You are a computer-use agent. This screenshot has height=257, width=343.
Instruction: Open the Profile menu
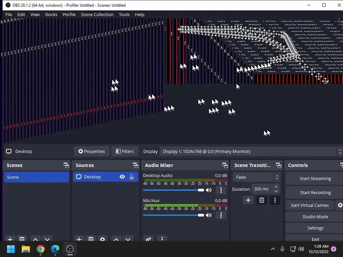pyautogui.click(x=69, y=14)
